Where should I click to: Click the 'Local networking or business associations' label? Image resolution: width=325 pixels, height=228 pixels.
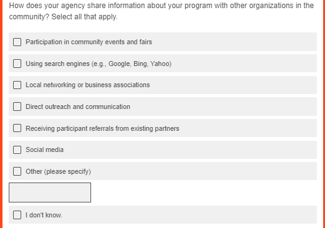click(87, 85)
